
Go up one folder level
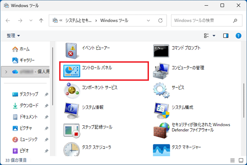point(41,20)
